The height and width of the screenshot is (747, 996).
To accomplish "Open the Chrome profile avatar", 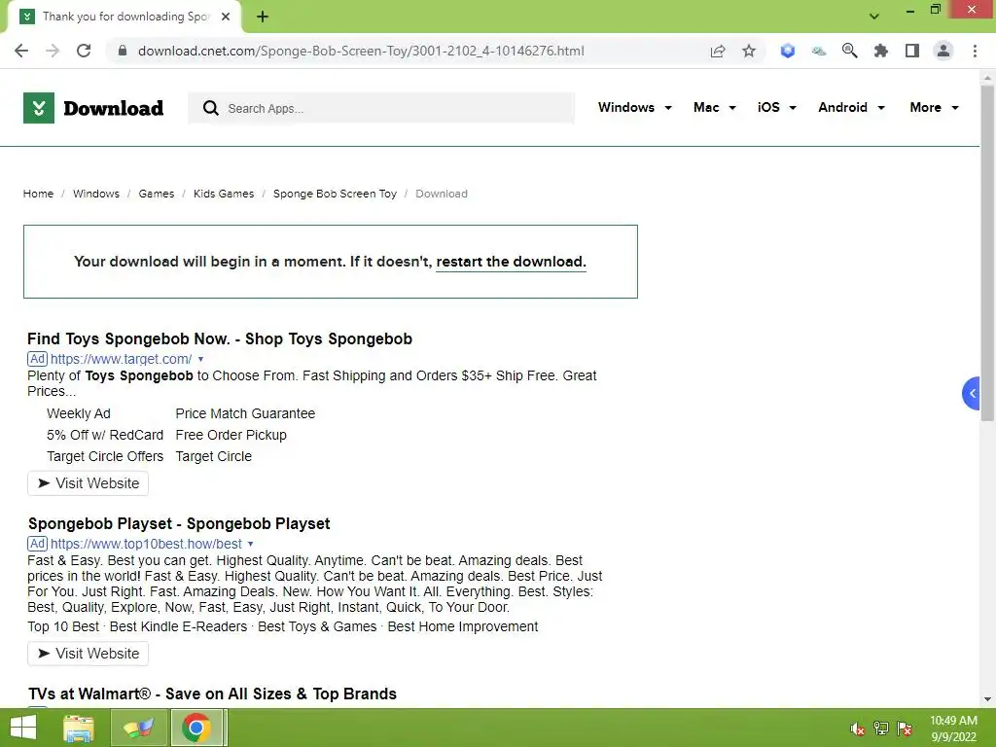I will [x=943, y=51].
